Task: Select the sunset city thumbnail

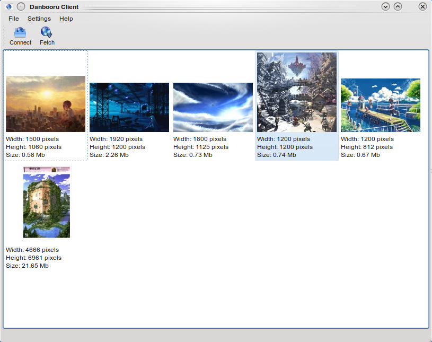Action: click(46, 104)
